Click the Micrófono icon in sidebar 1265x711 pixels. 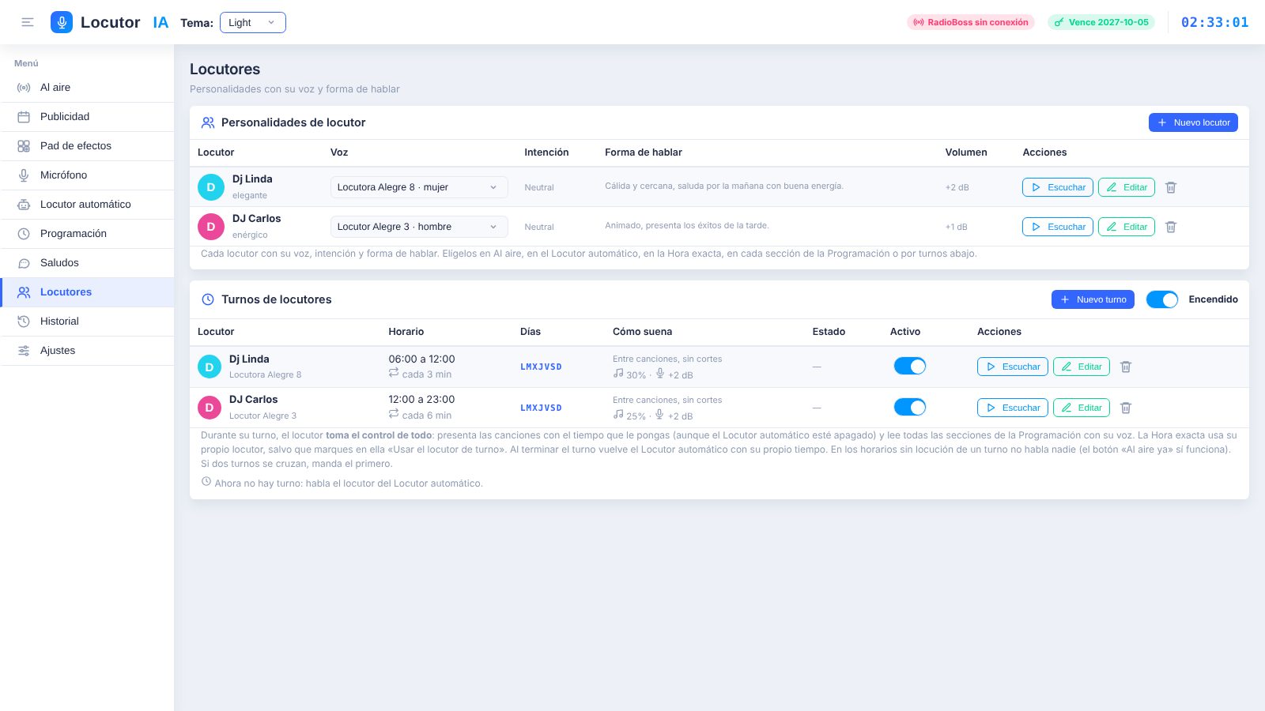[x=24, y=175]
